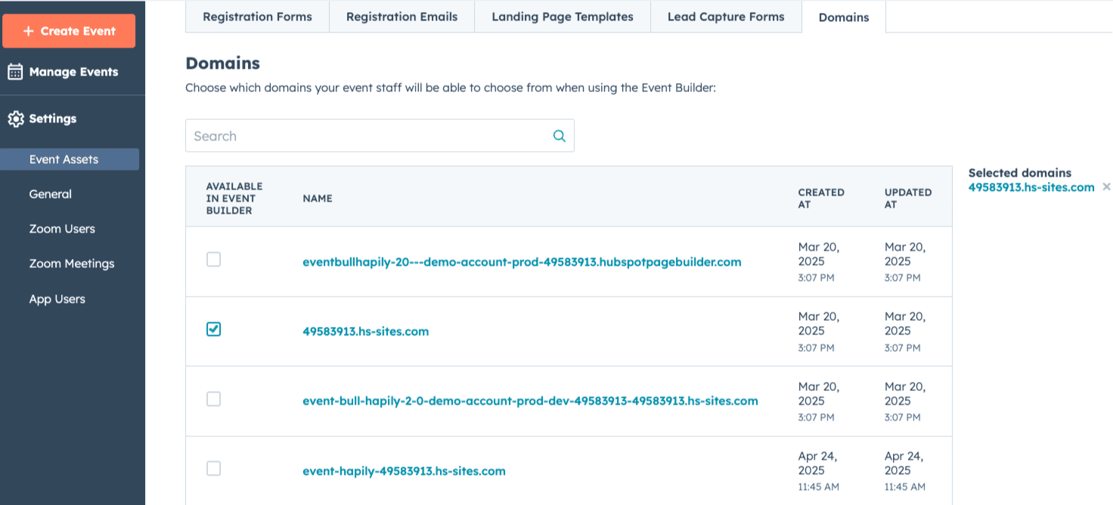The width and height of the screenshot is (1113, 505).
Task: Remove 49583913.hs-sites.com from selected domains
Action: [x=1106, y=186]
